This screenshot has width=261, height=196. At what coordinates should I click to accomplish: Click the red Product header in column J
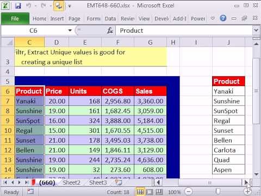228,81
